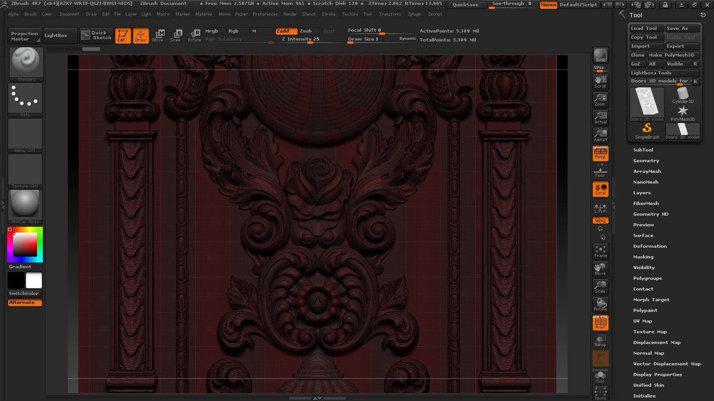
Task: Disable Zadd sculpt mode
Action: [x=286, y=31]
